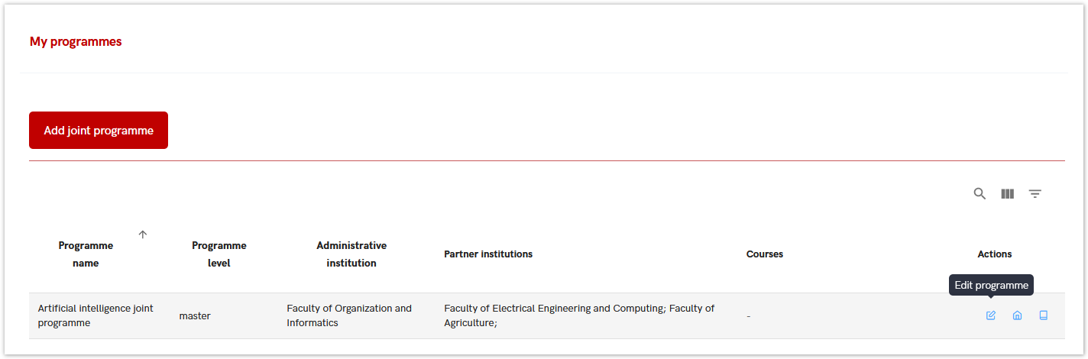The width and height of the screenshot is (1088, 359).
Task: Click the Add joint programme button
Action: coord(99,131)
